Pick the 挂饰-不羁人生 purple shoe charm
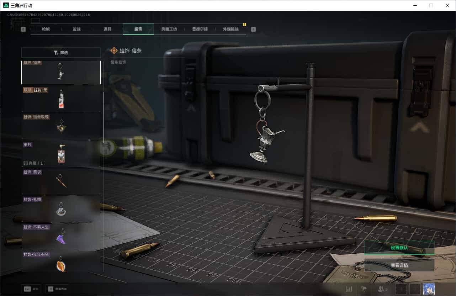The height and width of the screenshot is (296, 456). click(61, 236)
